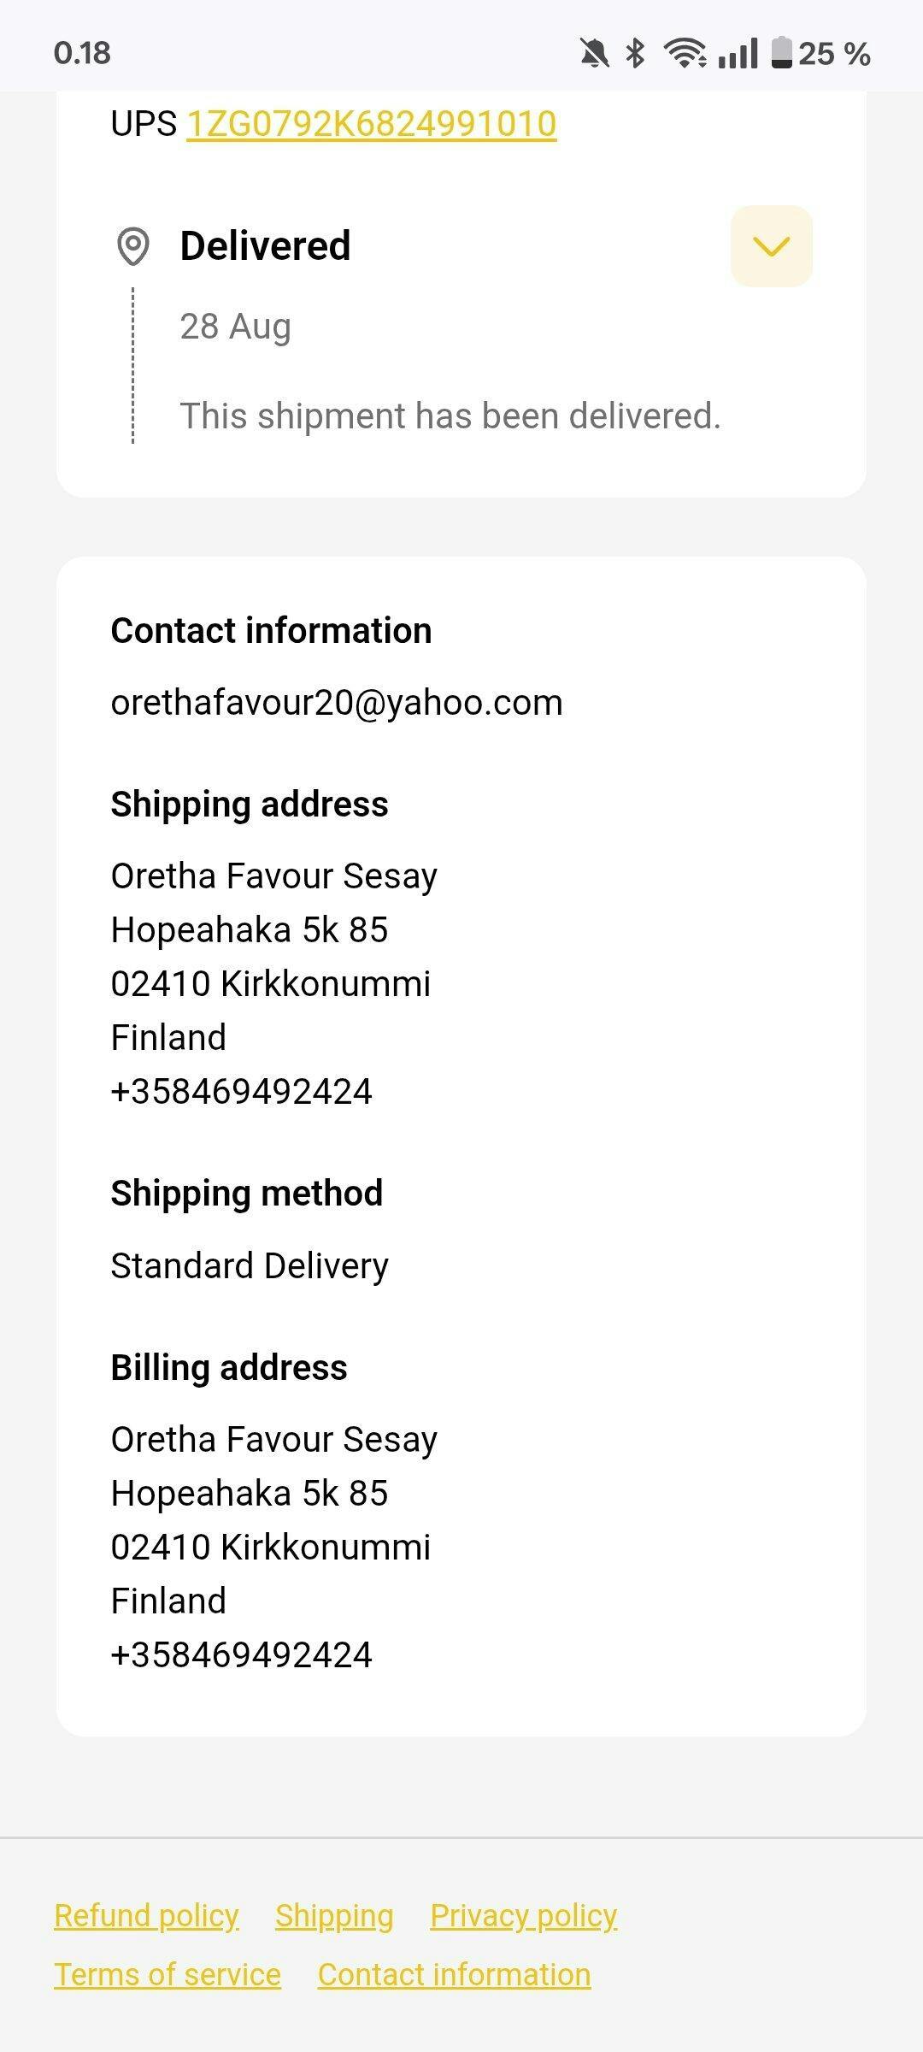The image size is (923, 2052).
Task: Tap the status bar clock showing 0.18
Action: coord(82,53)
